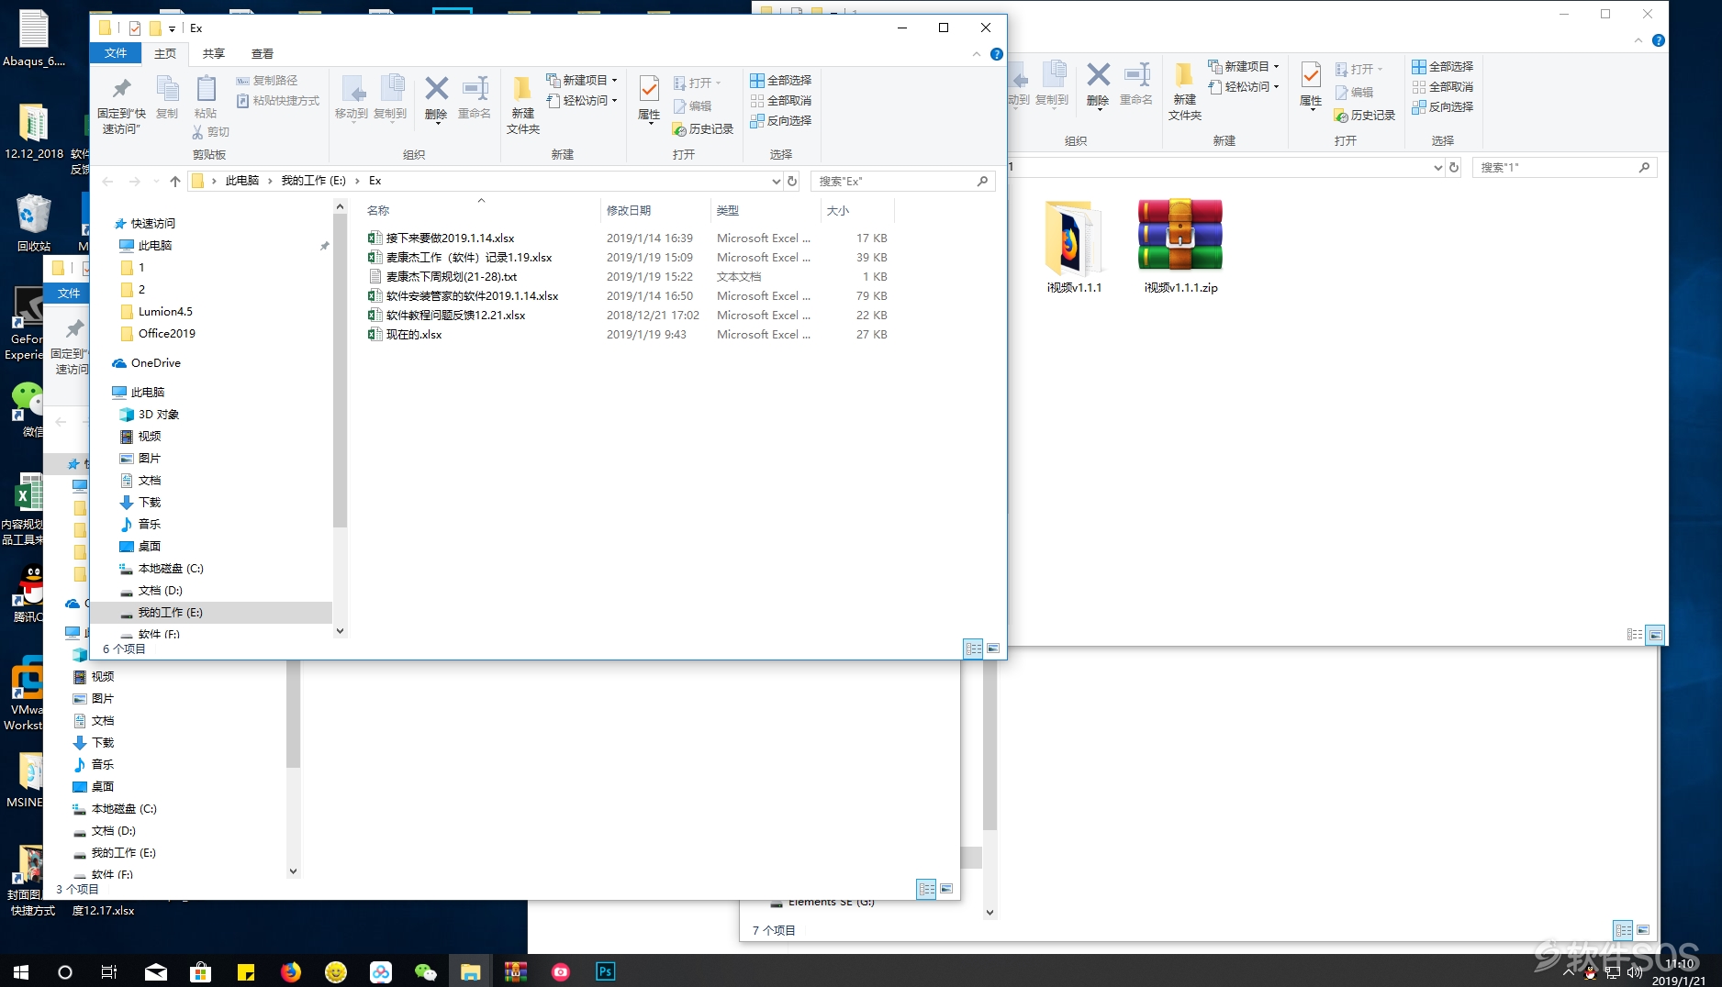Click the Paste icon in Ex ribbon
Viewport: 1722px width, 987px height.
point(206,97)
